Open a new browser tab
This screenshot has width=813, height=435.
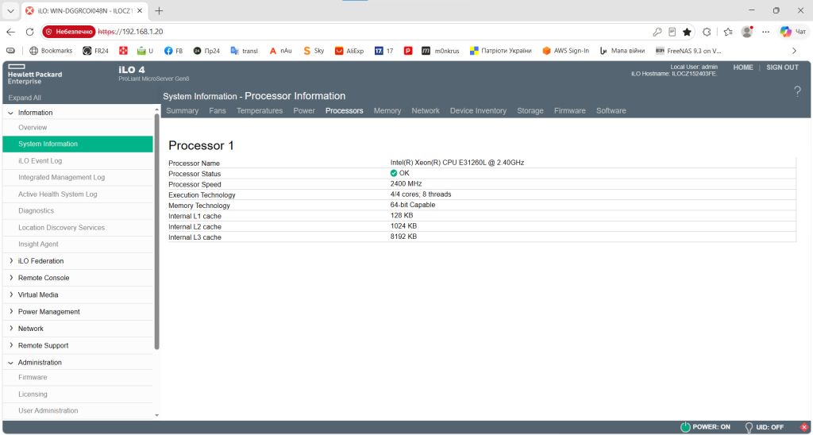pos(159,10)
